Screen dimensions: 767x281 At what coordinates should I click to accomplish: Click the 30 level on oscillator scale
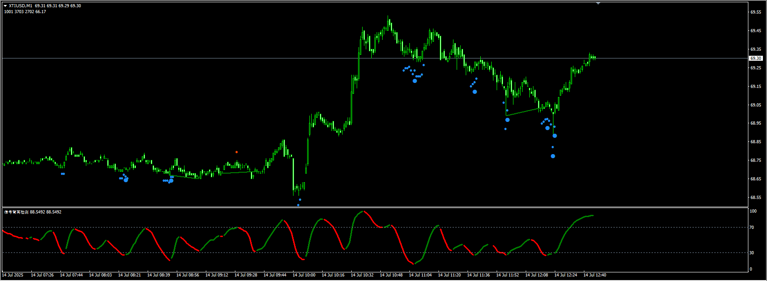click(x=752, y=253)
